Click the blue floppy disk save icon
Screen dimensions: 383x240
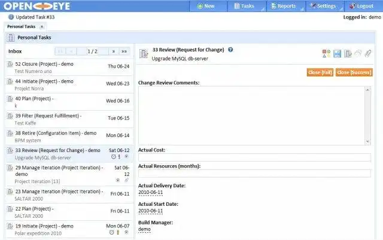pos(337,53)
